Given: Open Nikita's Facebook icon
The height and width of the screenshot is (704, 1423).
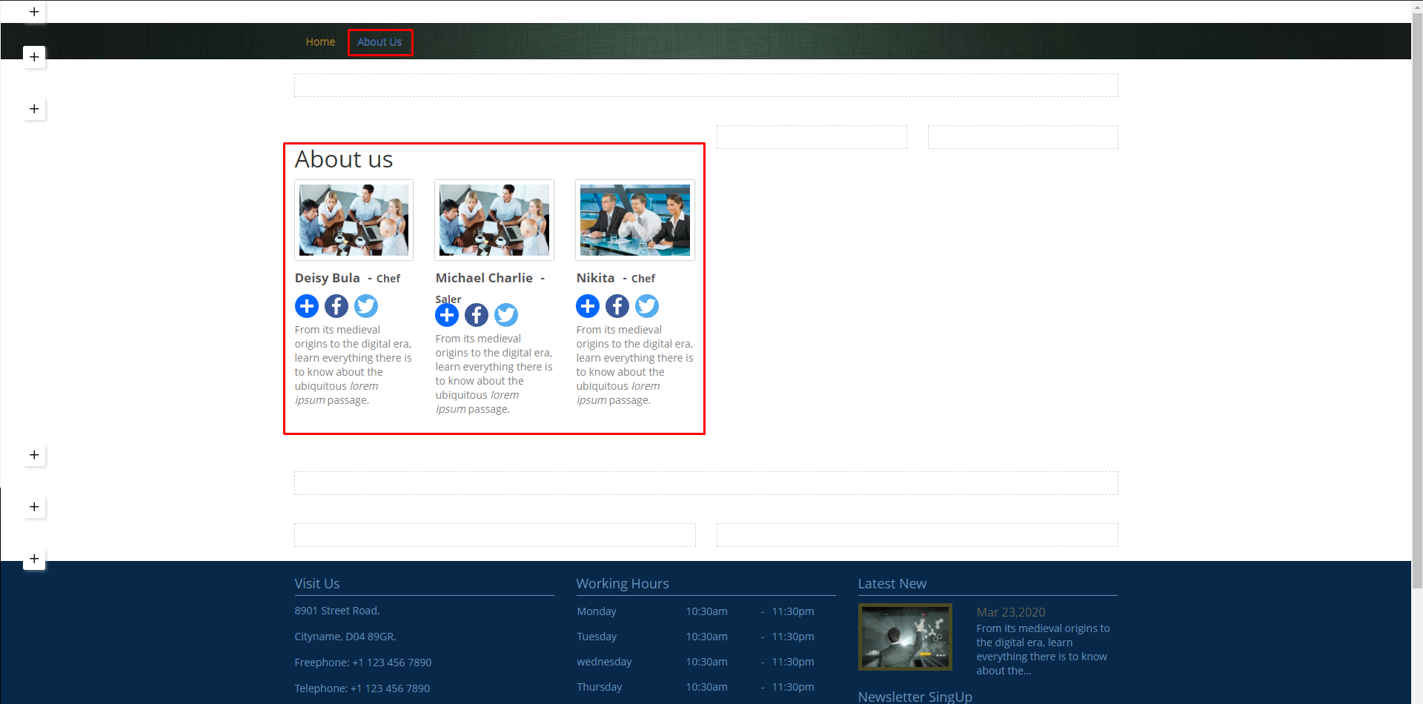Looking at the screenshot, I should 617,306.
